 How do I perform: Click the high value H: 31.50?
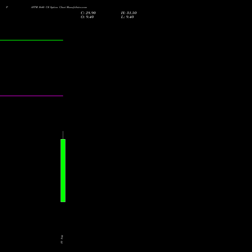pos(129,13)
